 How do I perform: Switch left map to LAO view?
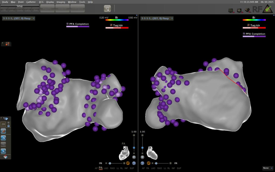click(106, 168)
